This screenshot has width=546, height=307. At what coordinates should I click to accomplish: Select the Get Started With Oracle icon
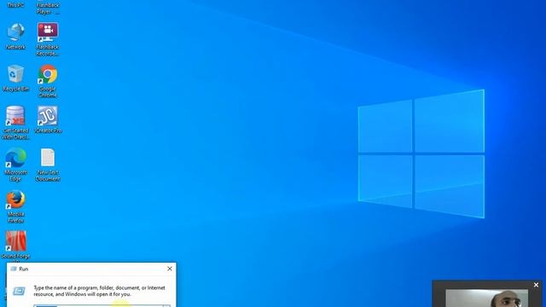click(x=15, y=123)
